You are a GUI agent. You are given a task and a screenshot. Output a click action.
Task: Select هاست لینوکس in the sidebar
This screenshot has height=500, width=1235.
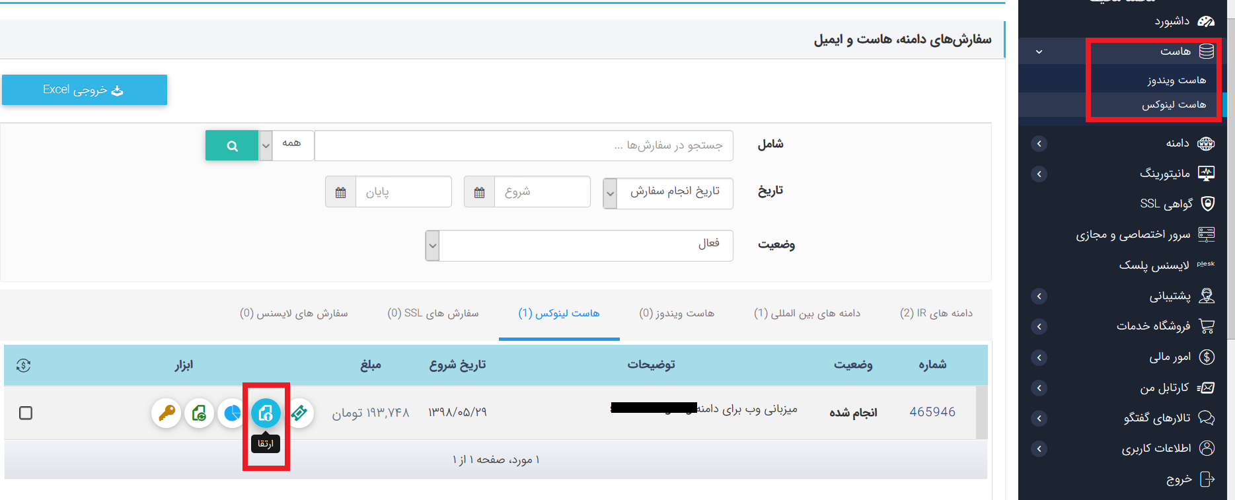[x=1174, y=104]
